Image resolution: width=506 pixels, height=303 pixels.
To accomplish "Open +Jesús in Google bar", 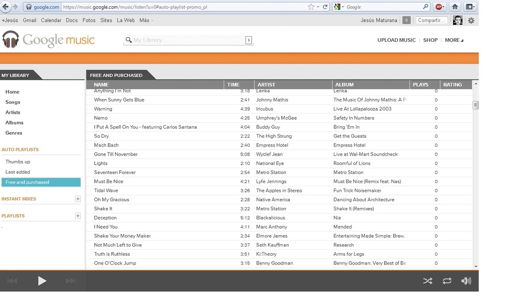I will tap(10, 20).
